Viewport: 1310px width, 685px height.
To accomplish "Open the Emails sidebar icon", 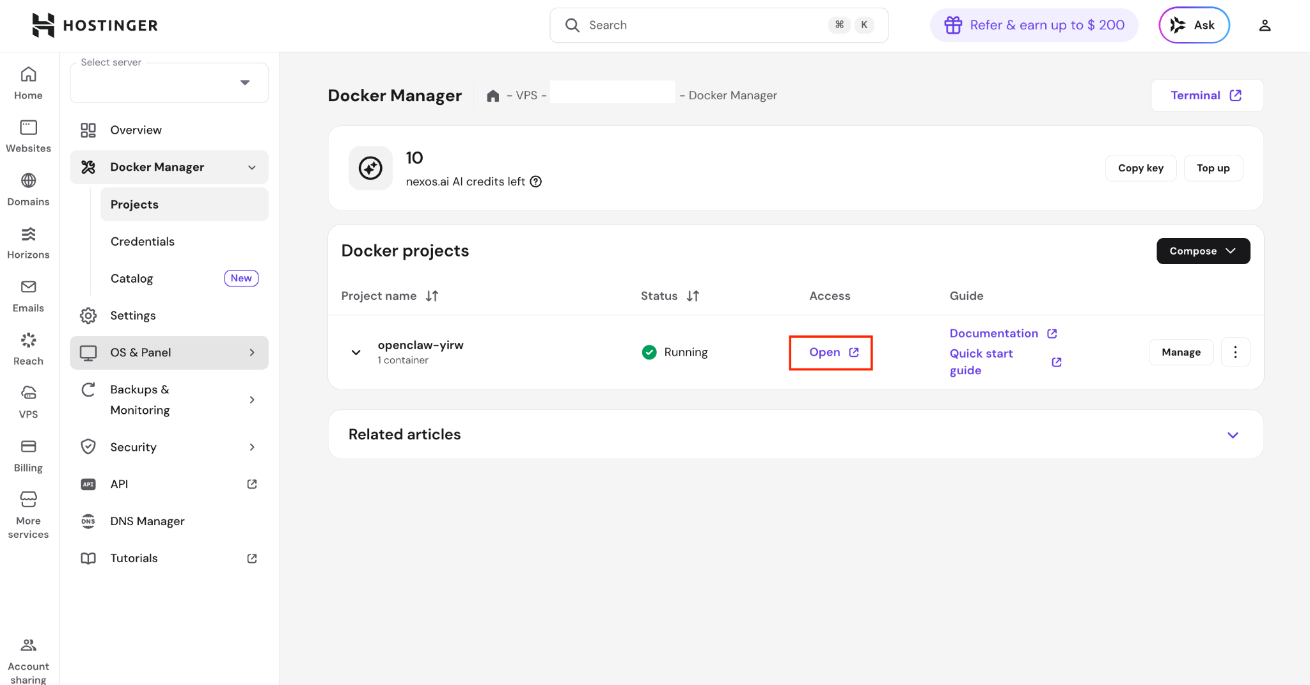I will coord(28,287).
